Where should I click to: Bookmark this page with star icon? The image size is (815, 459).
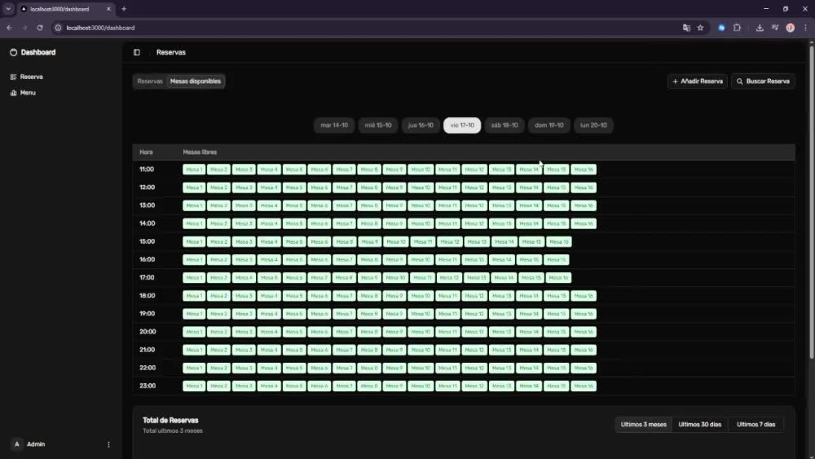[x=700, y=28]
